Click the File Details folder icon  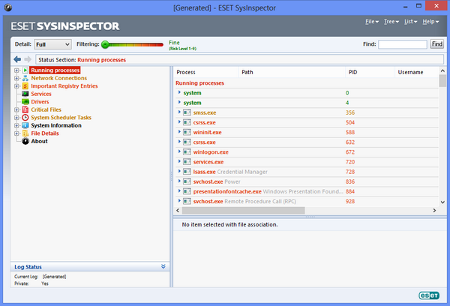[x=25, y=133]
